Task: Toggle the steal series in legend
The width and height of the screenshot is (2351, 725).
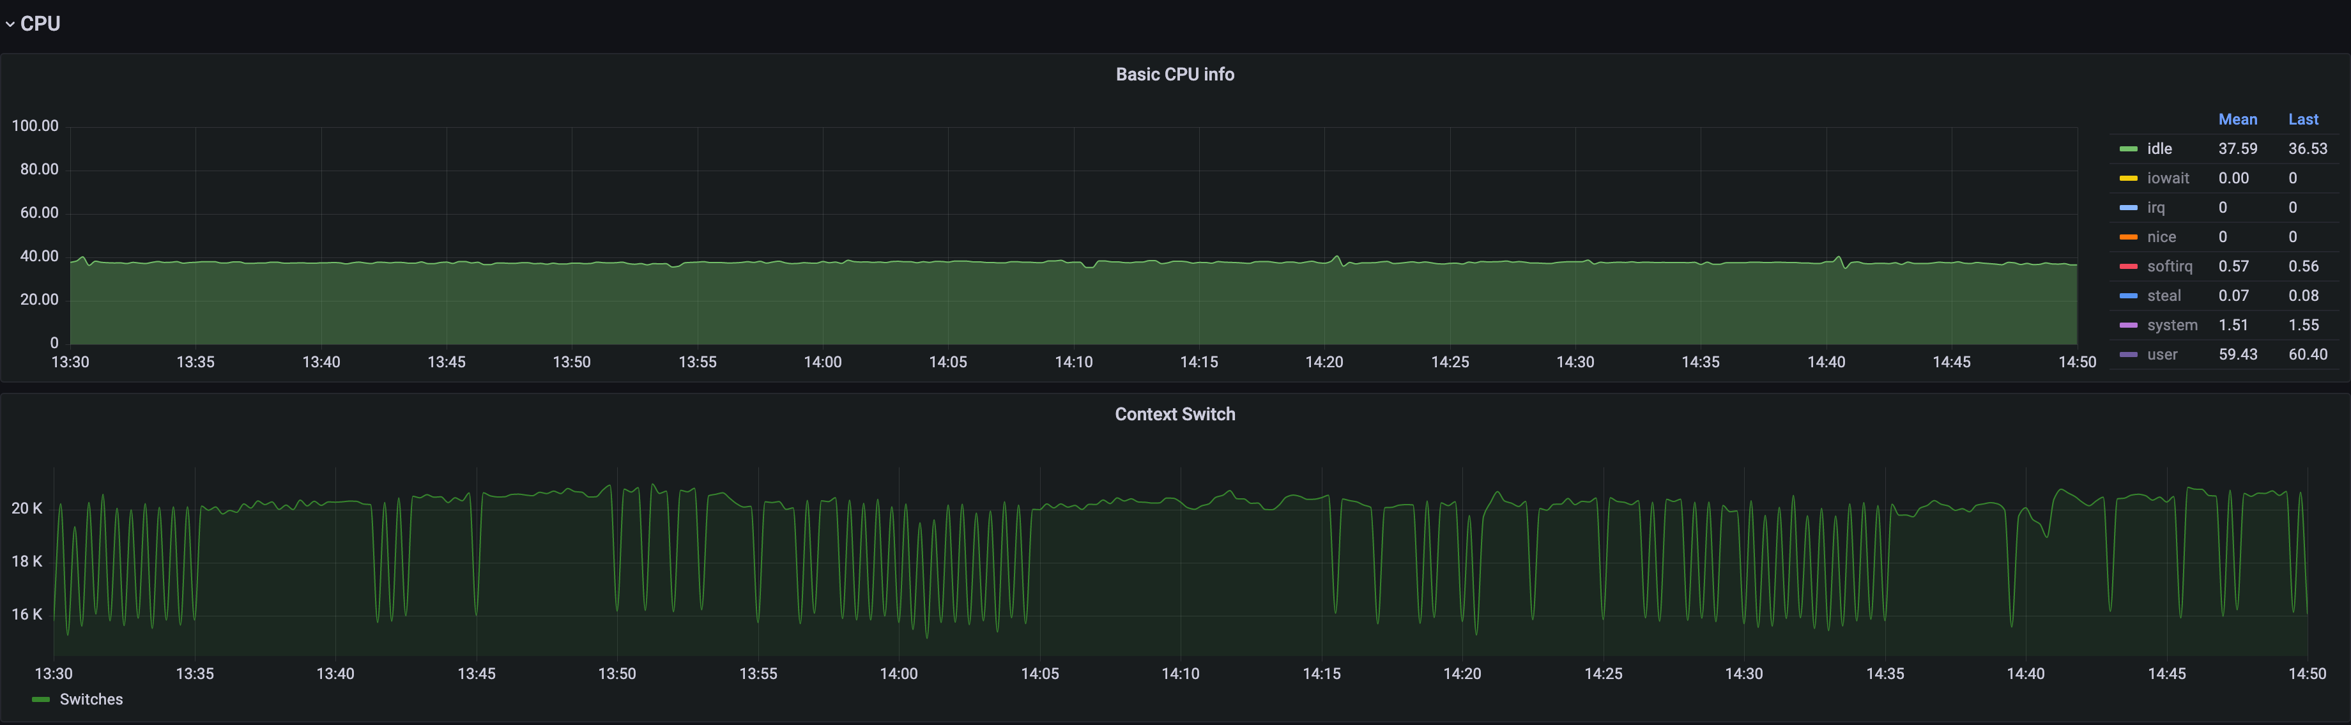Action: (2164, 295)
